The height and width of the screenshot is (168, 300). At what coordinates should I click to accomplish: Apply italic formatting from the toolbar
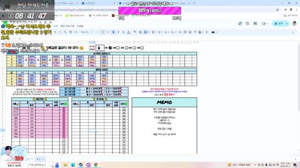tap(118, 32)
